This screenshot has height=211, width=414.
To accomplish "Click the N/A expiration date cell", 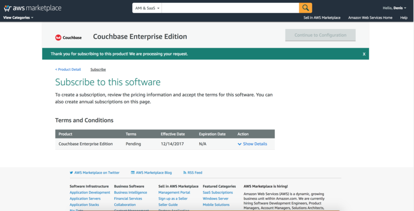I will click(203, 144).
